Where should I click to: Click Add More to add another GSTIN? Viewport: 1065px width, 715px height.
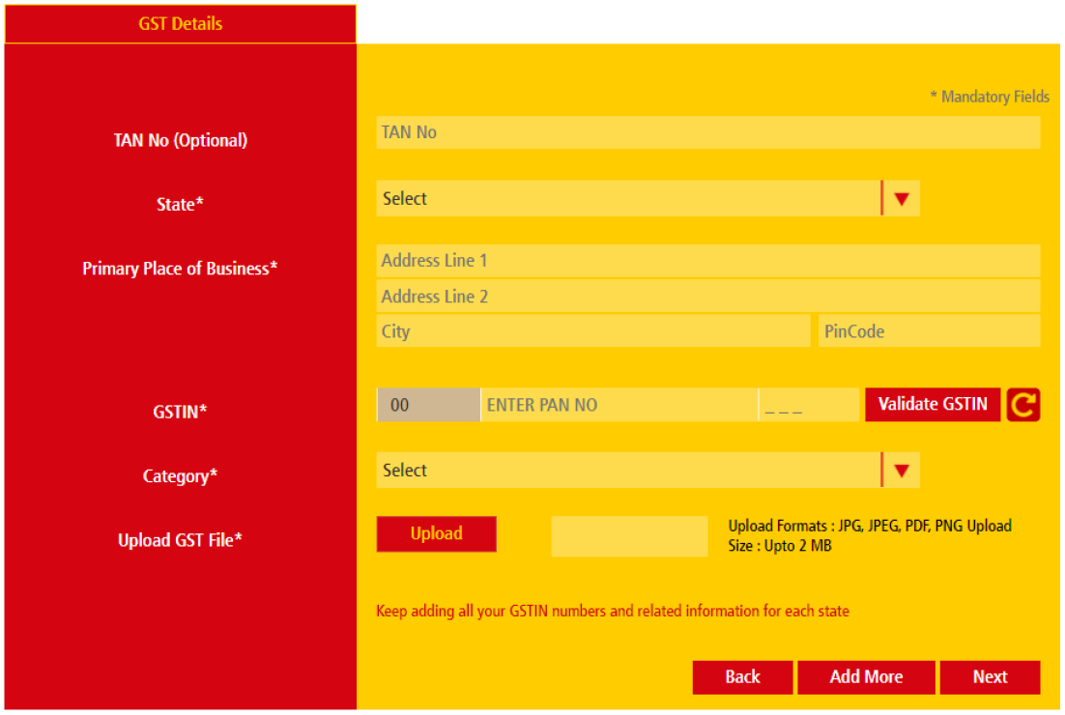tap(866, 677)
